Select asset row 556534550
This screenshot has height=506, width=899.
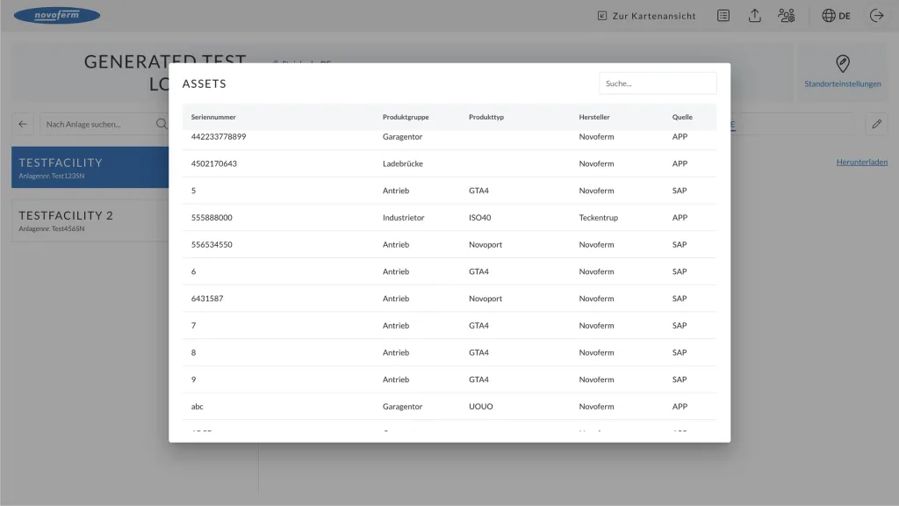[449, 244]
